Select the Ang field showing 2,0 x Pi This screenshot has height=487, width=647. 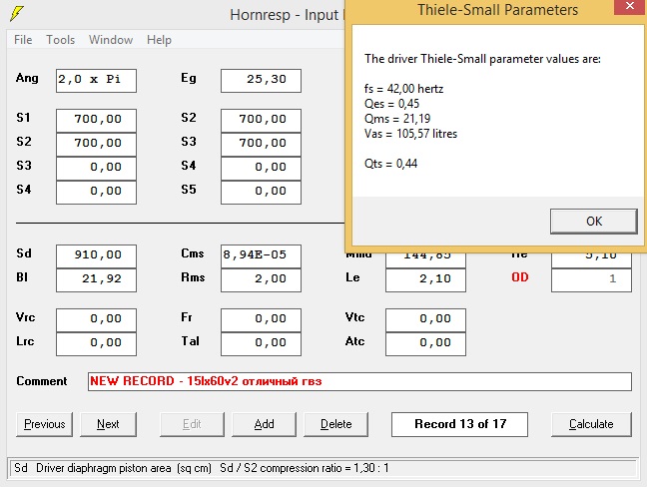pyautogui.click(x=96, y=81)
